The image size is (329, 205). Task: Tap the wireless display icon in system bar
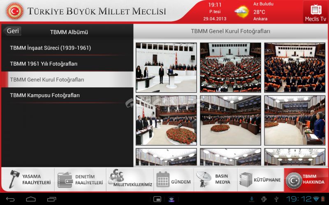(x=171, y=199)
